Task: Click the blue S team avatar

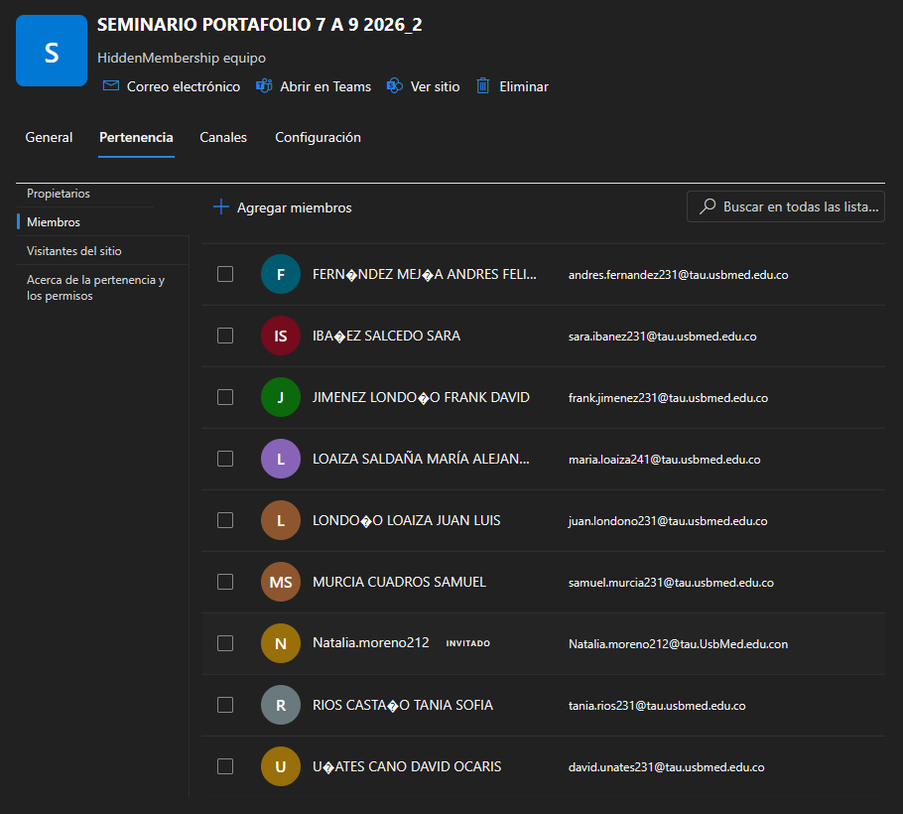Action: [x=52, y=51]
